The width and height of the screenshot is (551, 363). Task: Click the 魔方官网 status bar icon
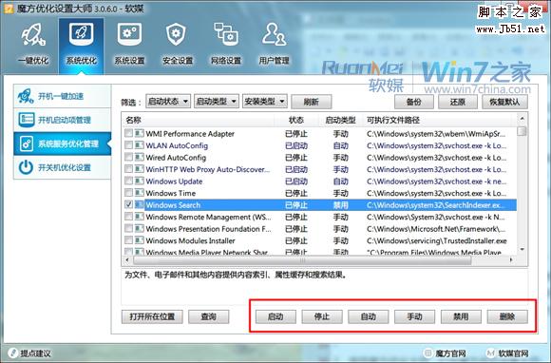coord(427,353)
